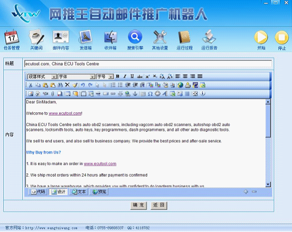Stop the robot with the 停止 button
Image resolution: width=292 pixels, height=232 pixels.
[282, 40]
